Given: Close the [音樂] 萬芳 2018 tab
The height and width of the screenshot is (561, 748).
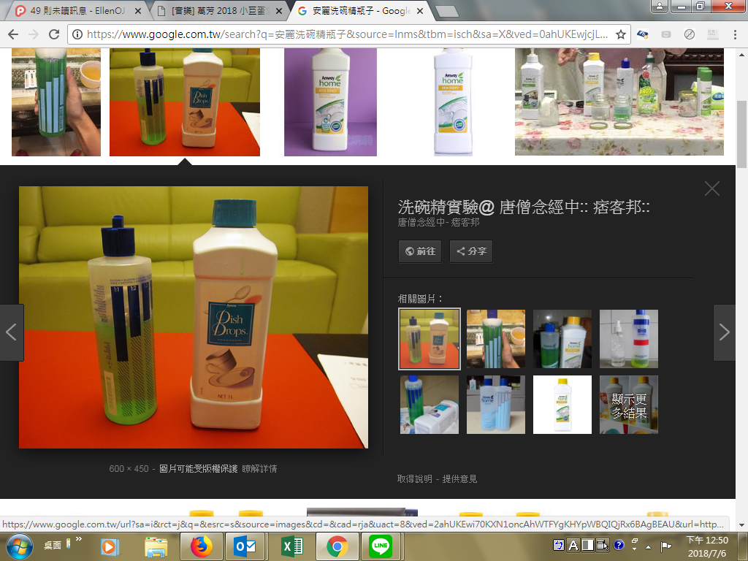Looking at the screenshot, I should tap(279, 11).
